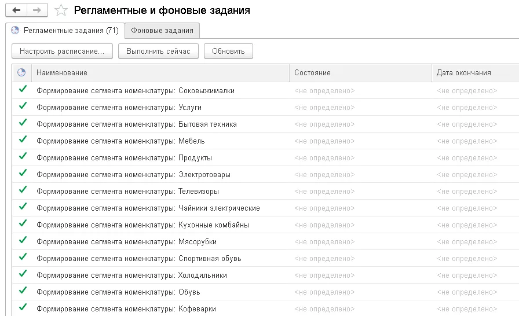
Task: Select the Кофеварки segment task name
Action: click(126, 309)
